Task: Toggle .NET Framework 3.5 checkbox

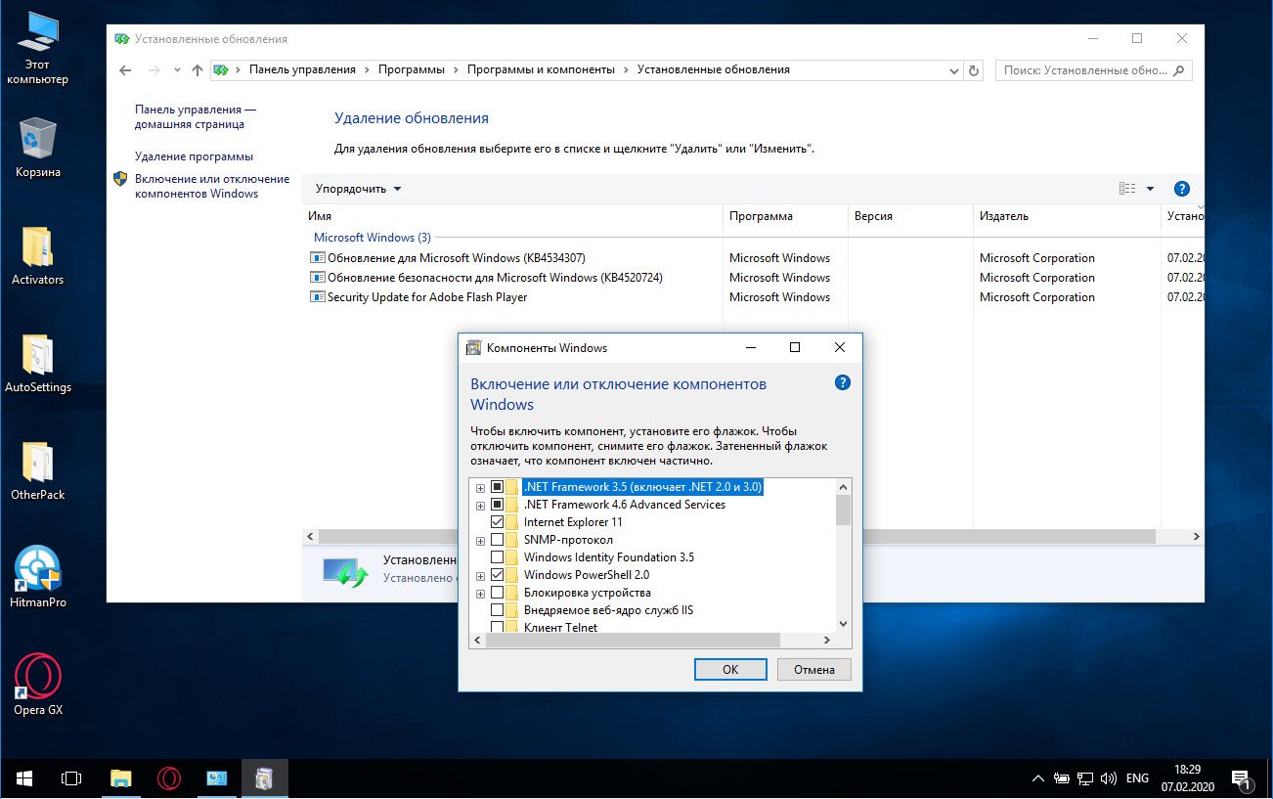Action: point(498,487)
